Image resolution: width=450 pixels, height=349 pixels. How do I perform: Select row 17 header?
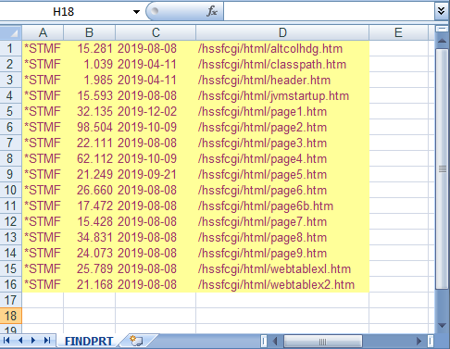click(10, 300)
